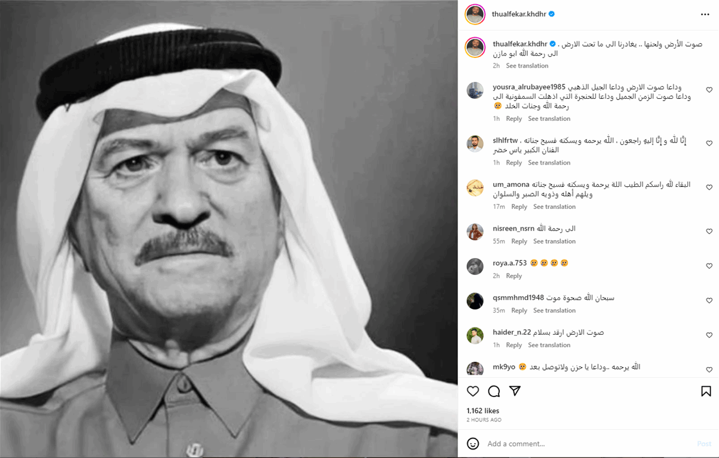Like yousra_alrubayee1985's comment
Screen dimensions: 719x458
(x=709, y=90)
